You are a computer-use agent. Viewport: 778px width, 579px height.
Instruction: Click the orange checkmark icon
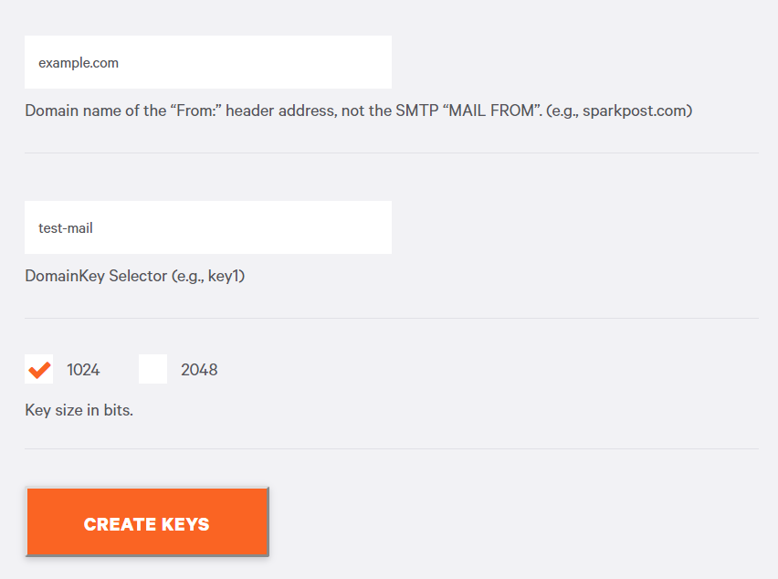39,369
